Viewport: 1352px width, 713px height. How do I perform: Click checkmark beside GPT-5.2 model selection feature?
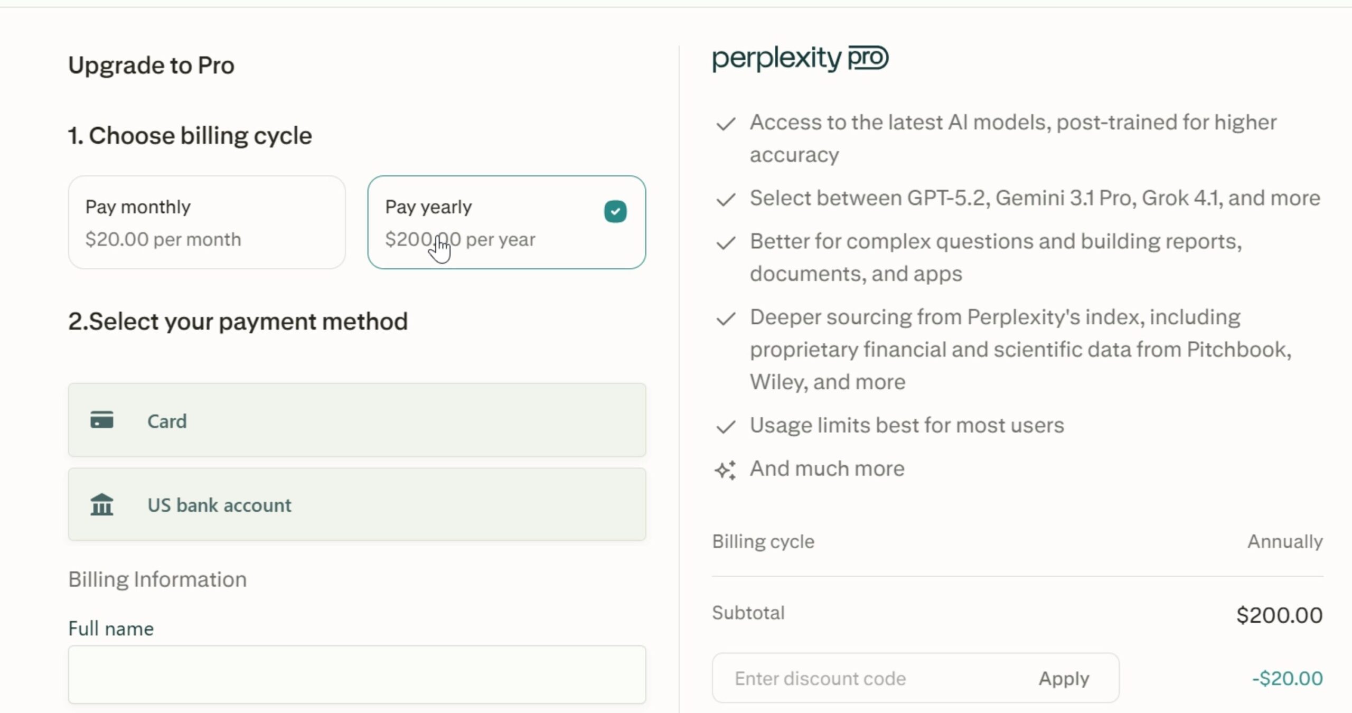click(x=726, y=200)
